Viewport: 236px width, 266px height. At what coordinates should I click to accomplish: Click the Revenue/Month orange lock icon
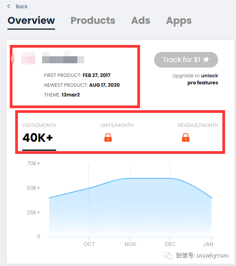(186, 137)
